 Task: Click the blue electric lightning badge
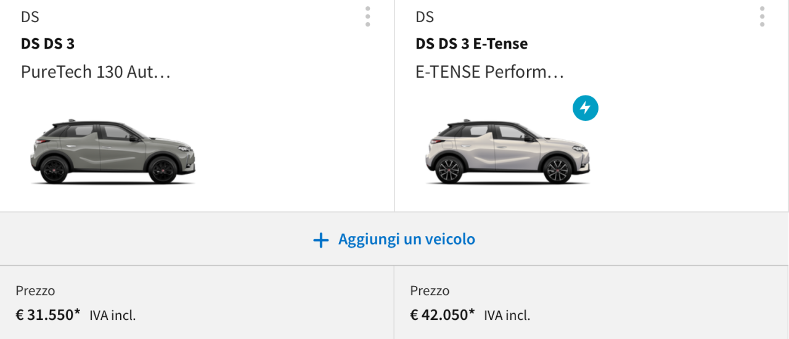click(x=586, y=108)
